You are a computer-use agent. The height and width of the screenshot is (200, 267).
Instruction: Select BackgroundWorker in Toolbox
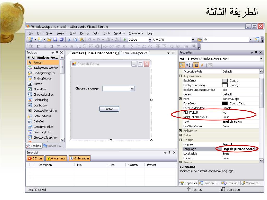click(43, 68)
